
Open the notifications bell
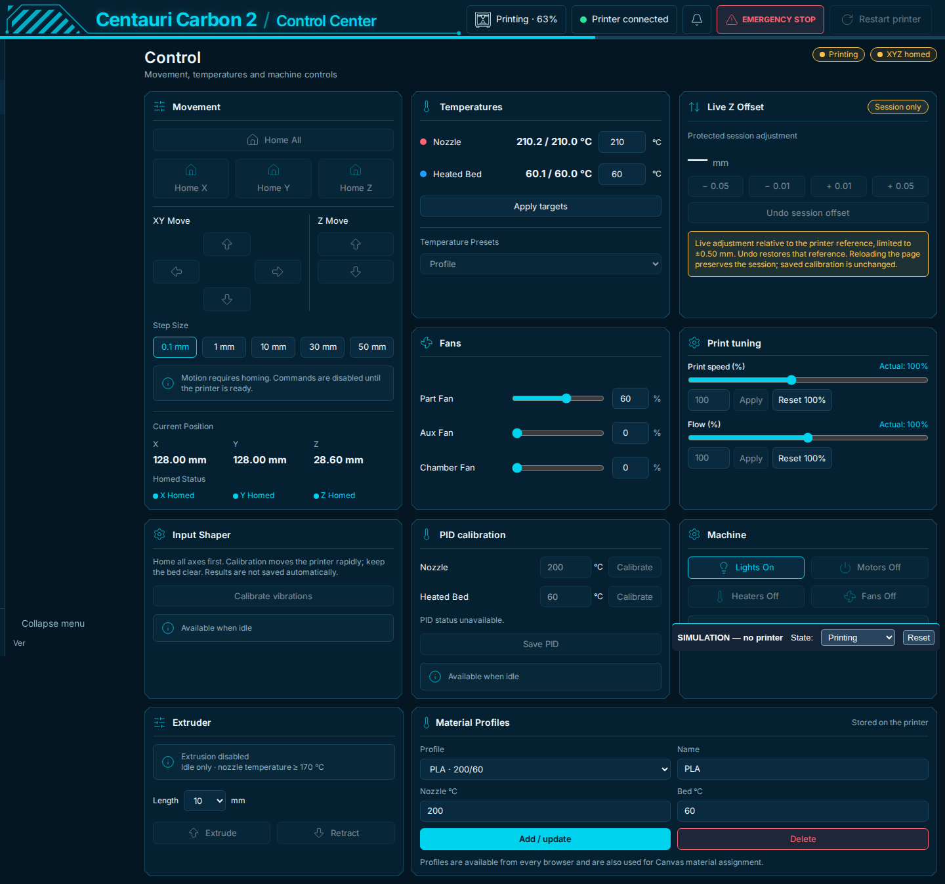pyautogui.click(x=697, y=20)
